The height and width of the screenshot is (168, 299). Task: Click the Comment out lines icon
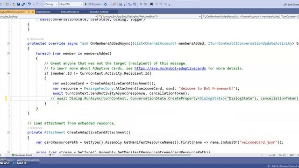tap(141, 4)
